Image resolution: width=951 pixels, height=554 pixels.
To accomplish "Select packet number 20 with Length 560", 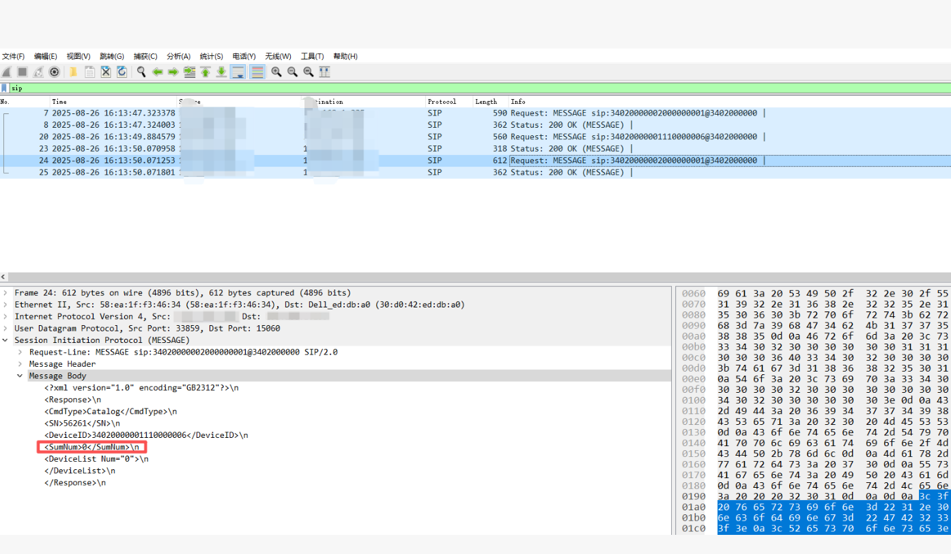I will point(475,137).
